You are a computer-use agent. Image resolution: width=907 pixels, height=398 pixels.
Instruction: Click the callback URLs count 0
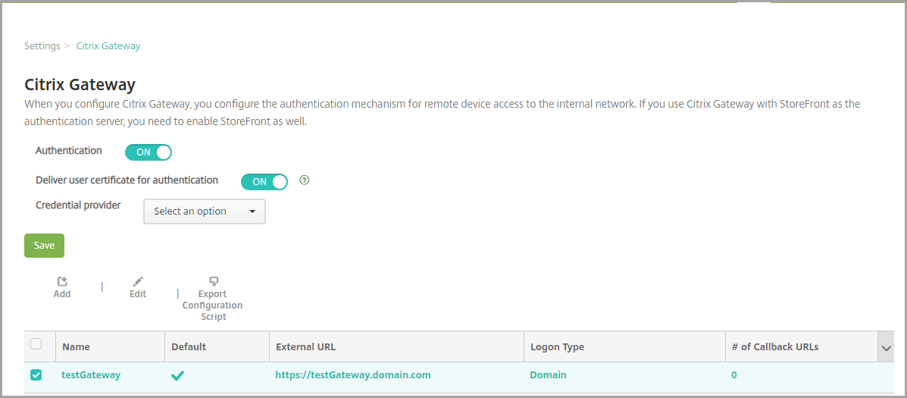point(734,374)
